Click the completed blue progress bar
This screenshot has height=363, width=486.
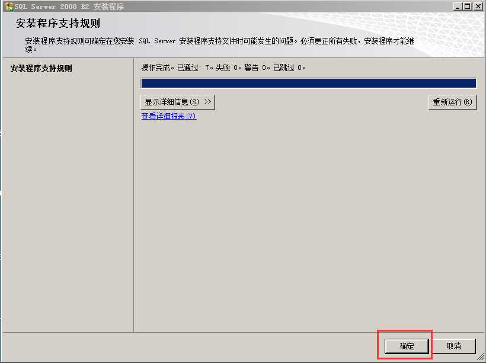click(308, 83)
